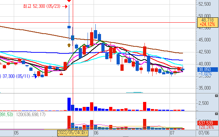Screen dimensions: 219x137
Task: Click the 637,539 volume value tag
Action: pos(208,123)
